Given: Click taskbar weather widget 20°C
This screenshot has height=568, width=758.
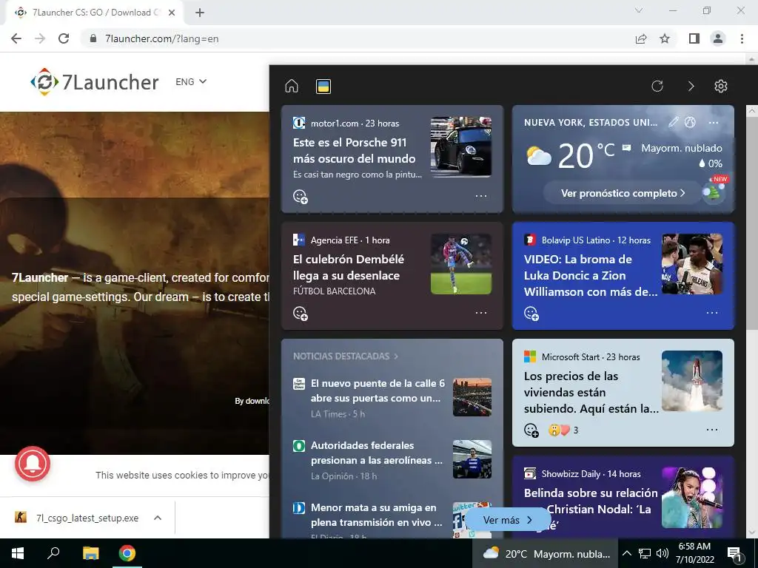Looking at the screenshot, I should coord(546,553).
